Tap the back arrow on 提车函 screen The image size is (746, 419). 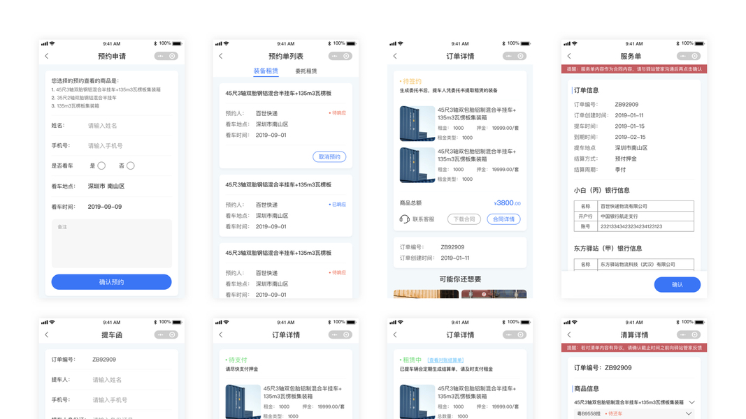(47, 335)
